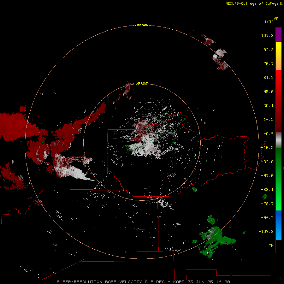This screenshot has width=284, height=284.
Task: Select the -109.8 velocity scale value
Action: click(266, 232)
